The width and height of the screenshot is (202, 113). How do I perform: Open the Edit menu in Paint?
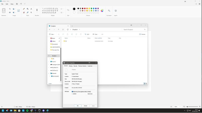pos(7,4)
